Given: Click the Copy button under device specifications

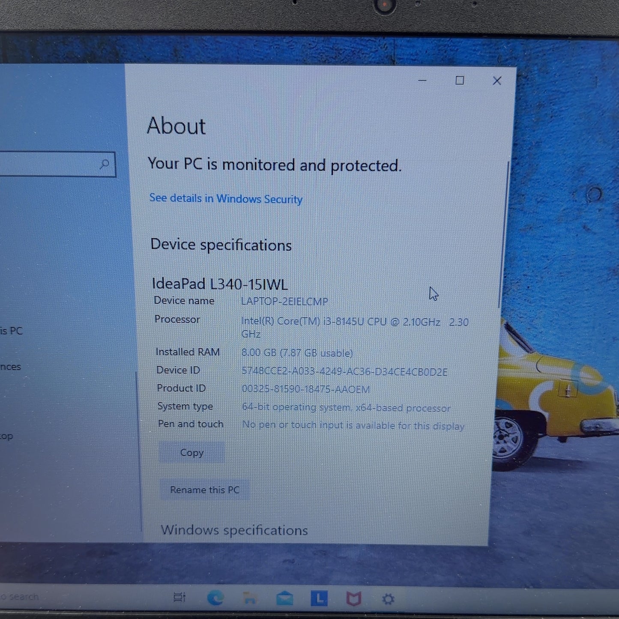Looking at the screenshot, I should click(191, 452).
